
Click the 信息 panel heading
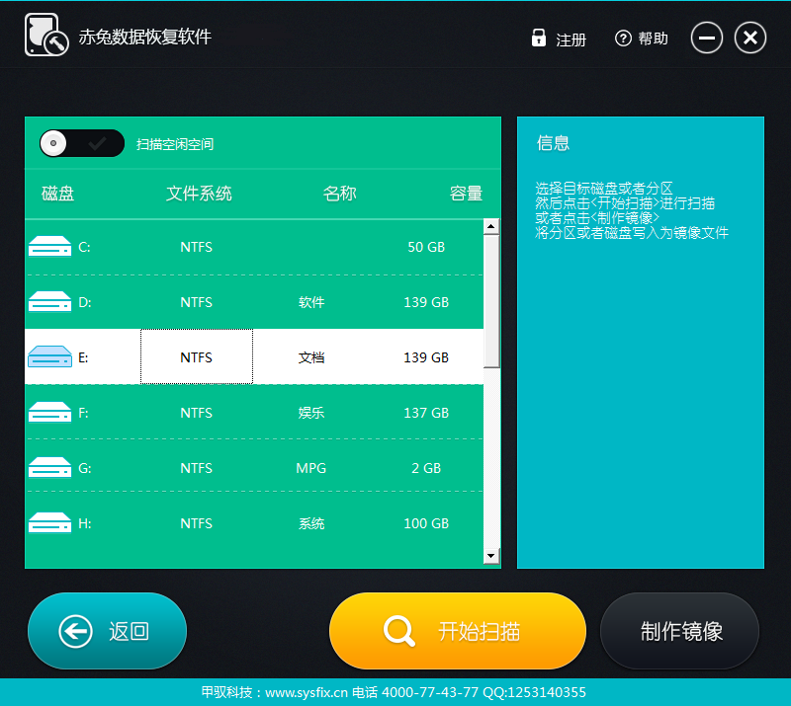tap(553, 142)
